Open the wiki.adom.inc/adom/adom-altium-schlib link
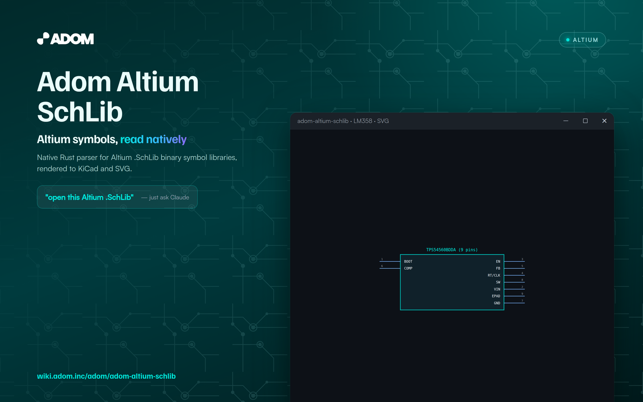The width and height of the screenshot is (643, 402). (106, 376)
